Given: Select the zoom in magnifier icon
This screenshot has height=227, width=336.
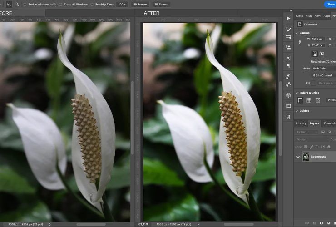Looking at the screenshot, I should tap(9, 4).
